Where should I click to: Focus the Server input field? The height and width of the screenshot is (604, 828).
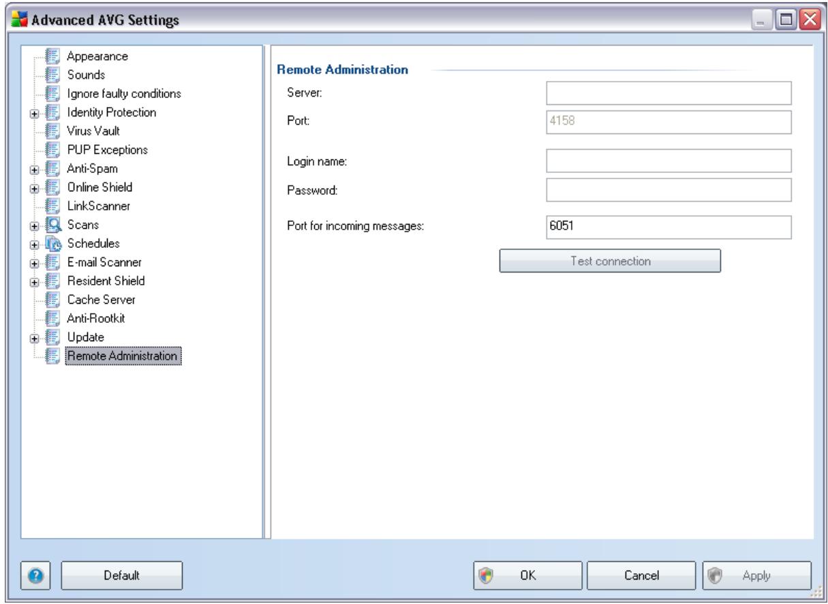pos(669,93)
